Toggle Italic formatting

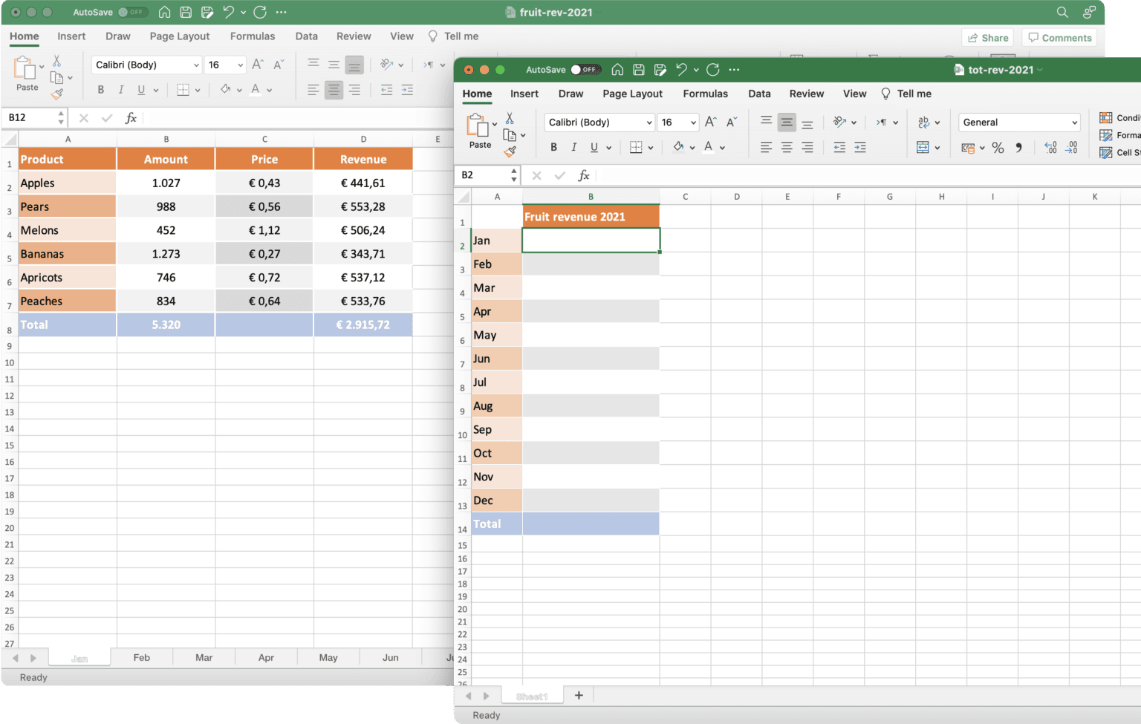coord(574,147)
